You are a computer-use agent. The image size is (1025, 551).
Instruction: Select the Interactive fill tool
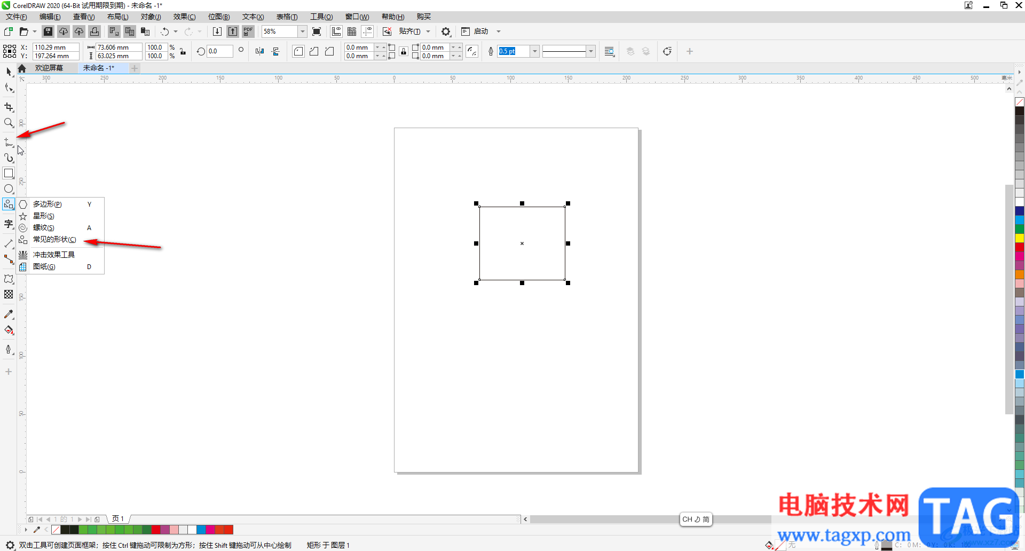(9, 330)
